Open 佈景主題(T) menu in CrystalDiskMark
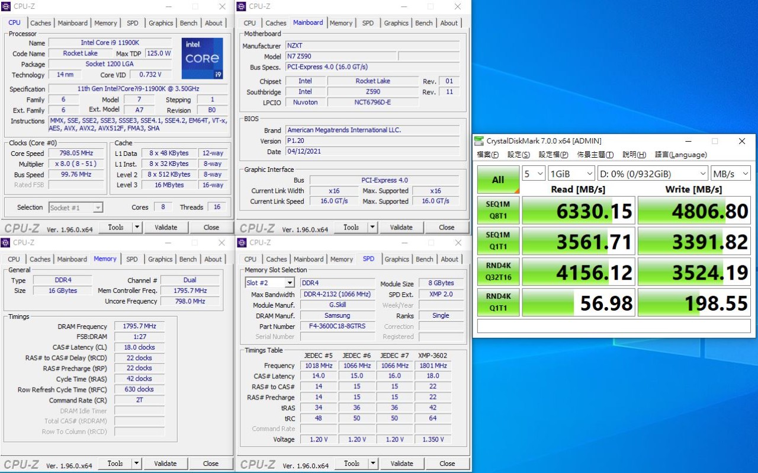 click(595, 155)
